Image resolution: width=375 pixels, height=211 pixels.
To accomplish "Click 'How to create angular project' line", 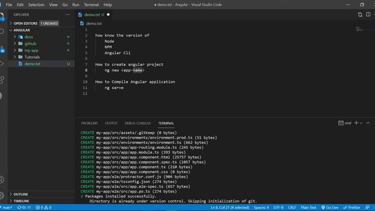I will click(129, 64).
